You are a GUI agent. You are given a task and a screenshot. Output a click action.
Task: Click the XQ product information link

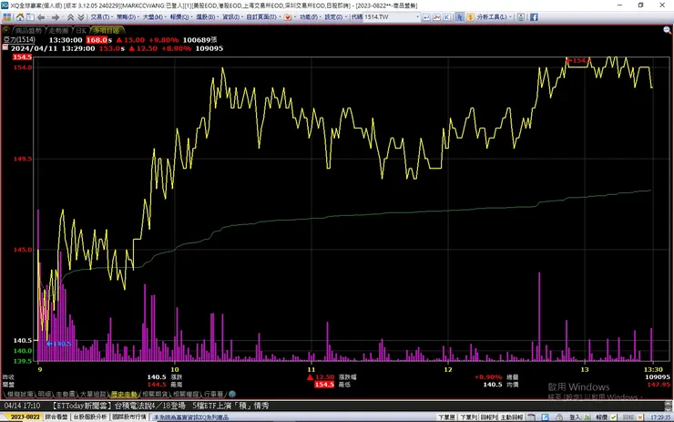click(191, 417)
